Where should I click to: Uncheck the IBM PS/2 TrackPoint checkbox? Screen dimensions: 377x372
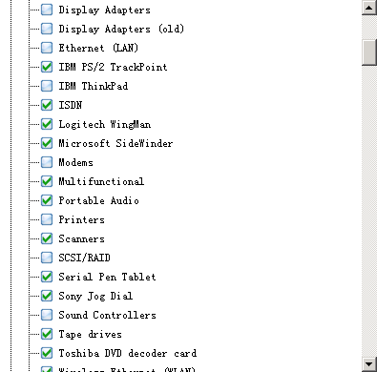click(47, 67)
